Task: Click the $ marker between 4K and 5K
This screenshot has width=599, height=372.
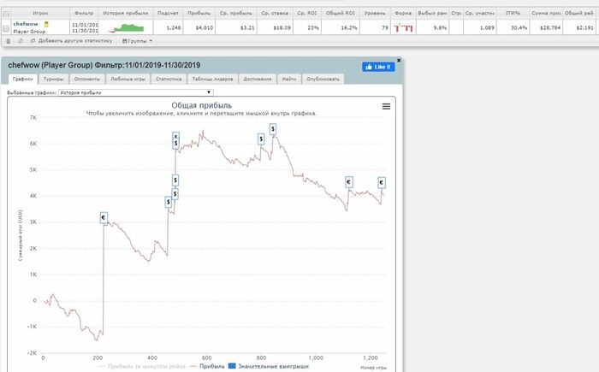Action: click(x=175, y=180)
